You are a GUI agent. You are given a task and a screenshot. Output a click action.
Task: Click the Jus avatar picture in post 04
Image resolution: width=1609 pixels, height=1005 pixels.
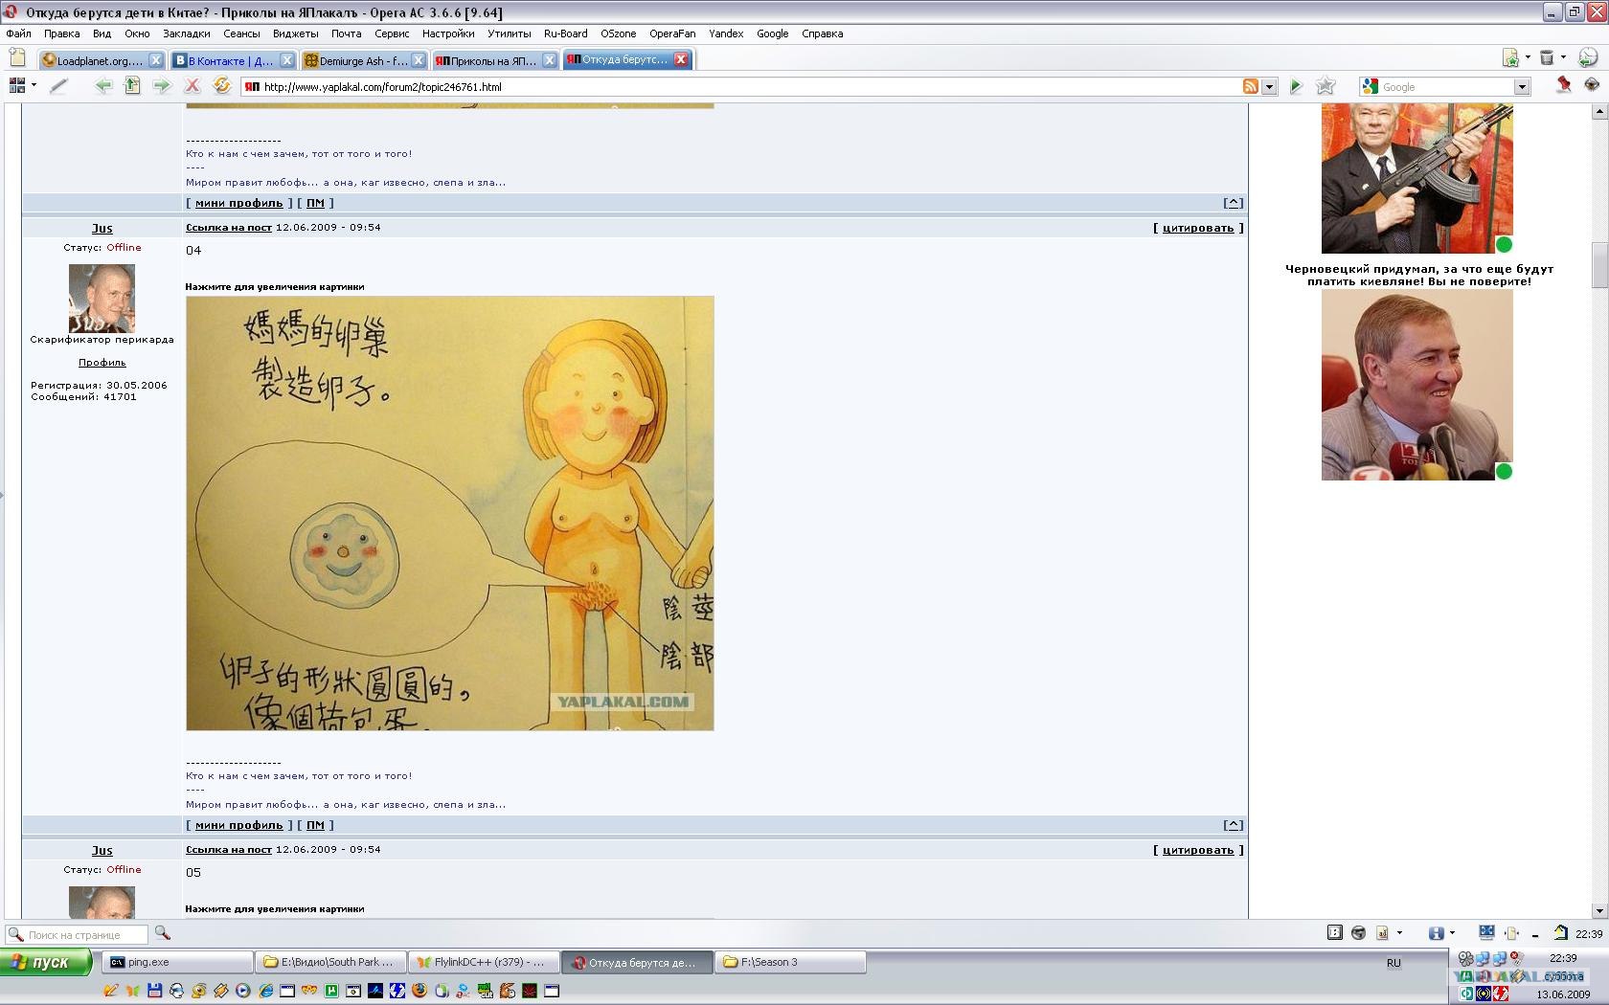tap(102, 299)
